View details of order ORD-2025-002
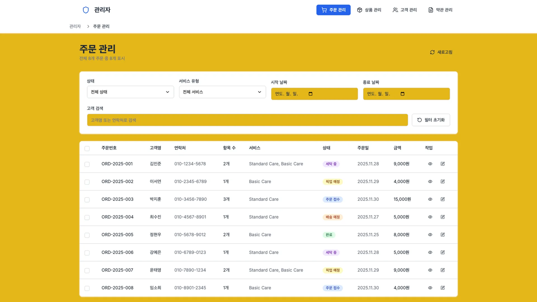 tap(430, 181)
